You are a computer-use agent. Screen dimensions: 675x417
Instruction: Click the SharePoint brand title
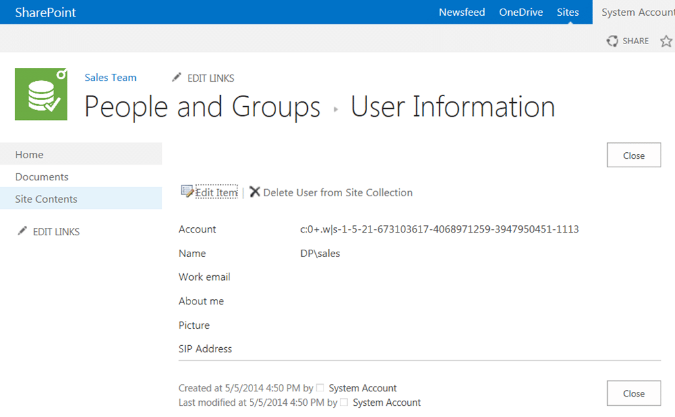[45, 13]
